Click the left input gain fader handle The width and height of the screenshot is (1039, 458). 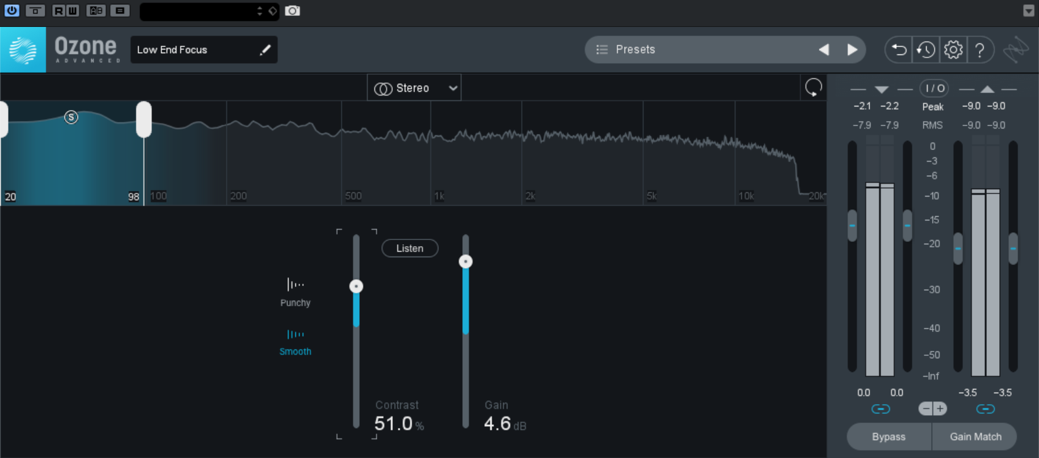[x=852, y=225]
